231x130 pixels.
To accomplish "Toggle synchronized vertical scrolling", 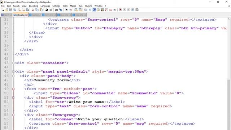I will coord(76,10).
